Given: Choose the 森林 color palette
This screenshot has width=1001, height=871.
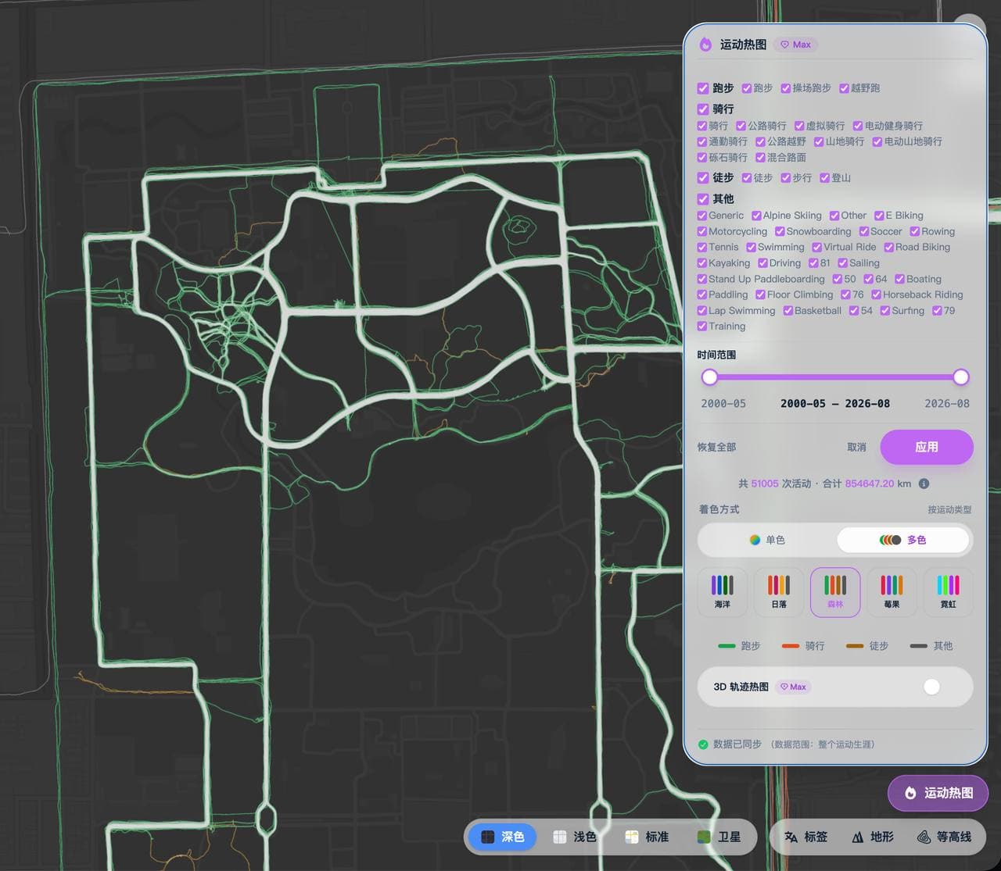Looking at the screenshot, I should pos(835,591).
